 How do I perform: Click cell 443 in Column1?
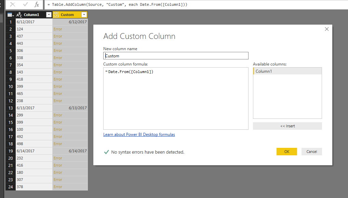tap(34, 43)
